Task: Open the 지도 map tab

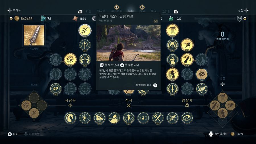Action: [88, 12]
